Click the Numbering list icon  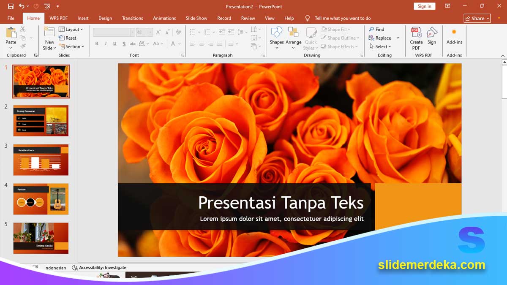207,32
